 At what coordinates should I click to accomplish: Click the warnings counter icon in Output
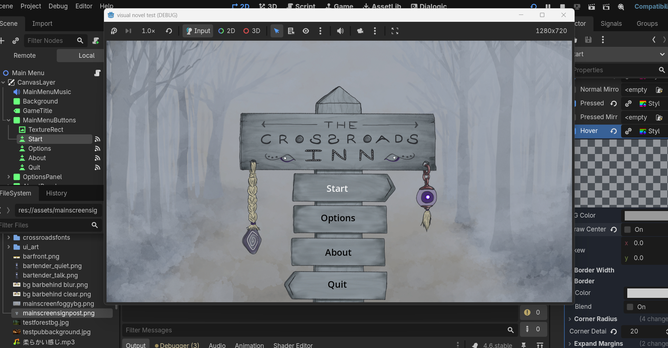pyautogui.click(x=527, y=312)
